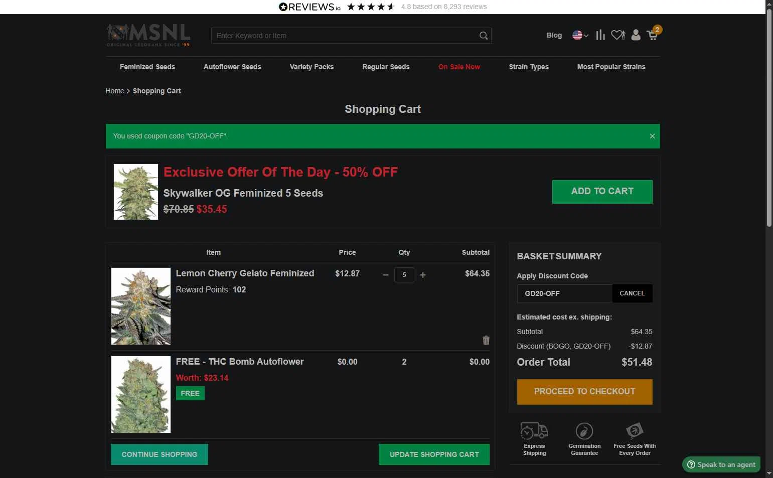Open the Autoflower Seeds menu
The image size is (773, 478).
[x=232, y=67]
